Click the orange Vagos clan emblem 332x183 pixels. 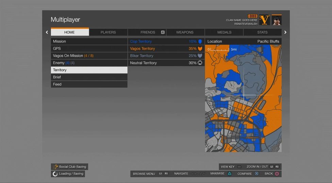pyautogui.click(x=264, y=20)
